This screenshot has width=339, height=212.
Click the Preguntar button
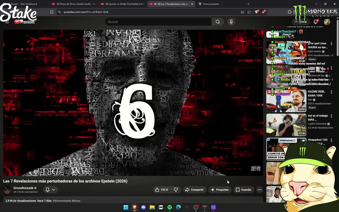[220, 190]
